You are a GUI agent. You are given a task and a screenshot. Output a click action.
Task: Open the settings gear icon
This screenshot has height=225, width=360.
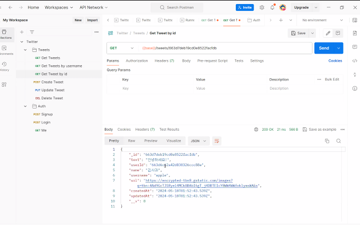pyautogui.click(x=262, y=7)
